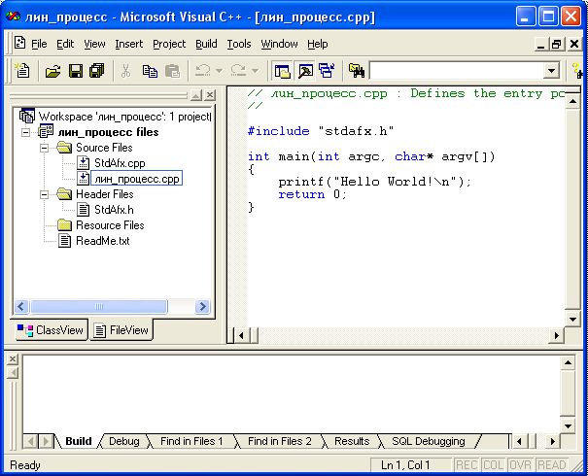Viewport: 588px width, 476px height.
Task: Click the ReadMe.txt document icon
Action: [65, 241]
